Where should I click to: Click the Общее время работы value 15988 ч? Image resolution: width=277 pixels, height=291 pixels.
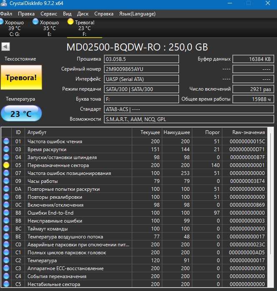(253, 99)
